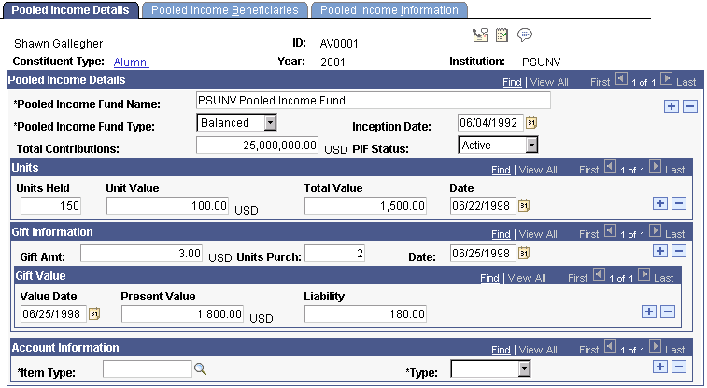Go to next row in Account Information
Screen dimensions: 707x388
[x=656, y=347]
